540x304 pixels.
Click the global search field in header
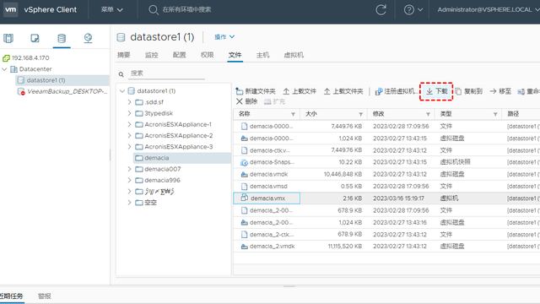tap(186, 9)
